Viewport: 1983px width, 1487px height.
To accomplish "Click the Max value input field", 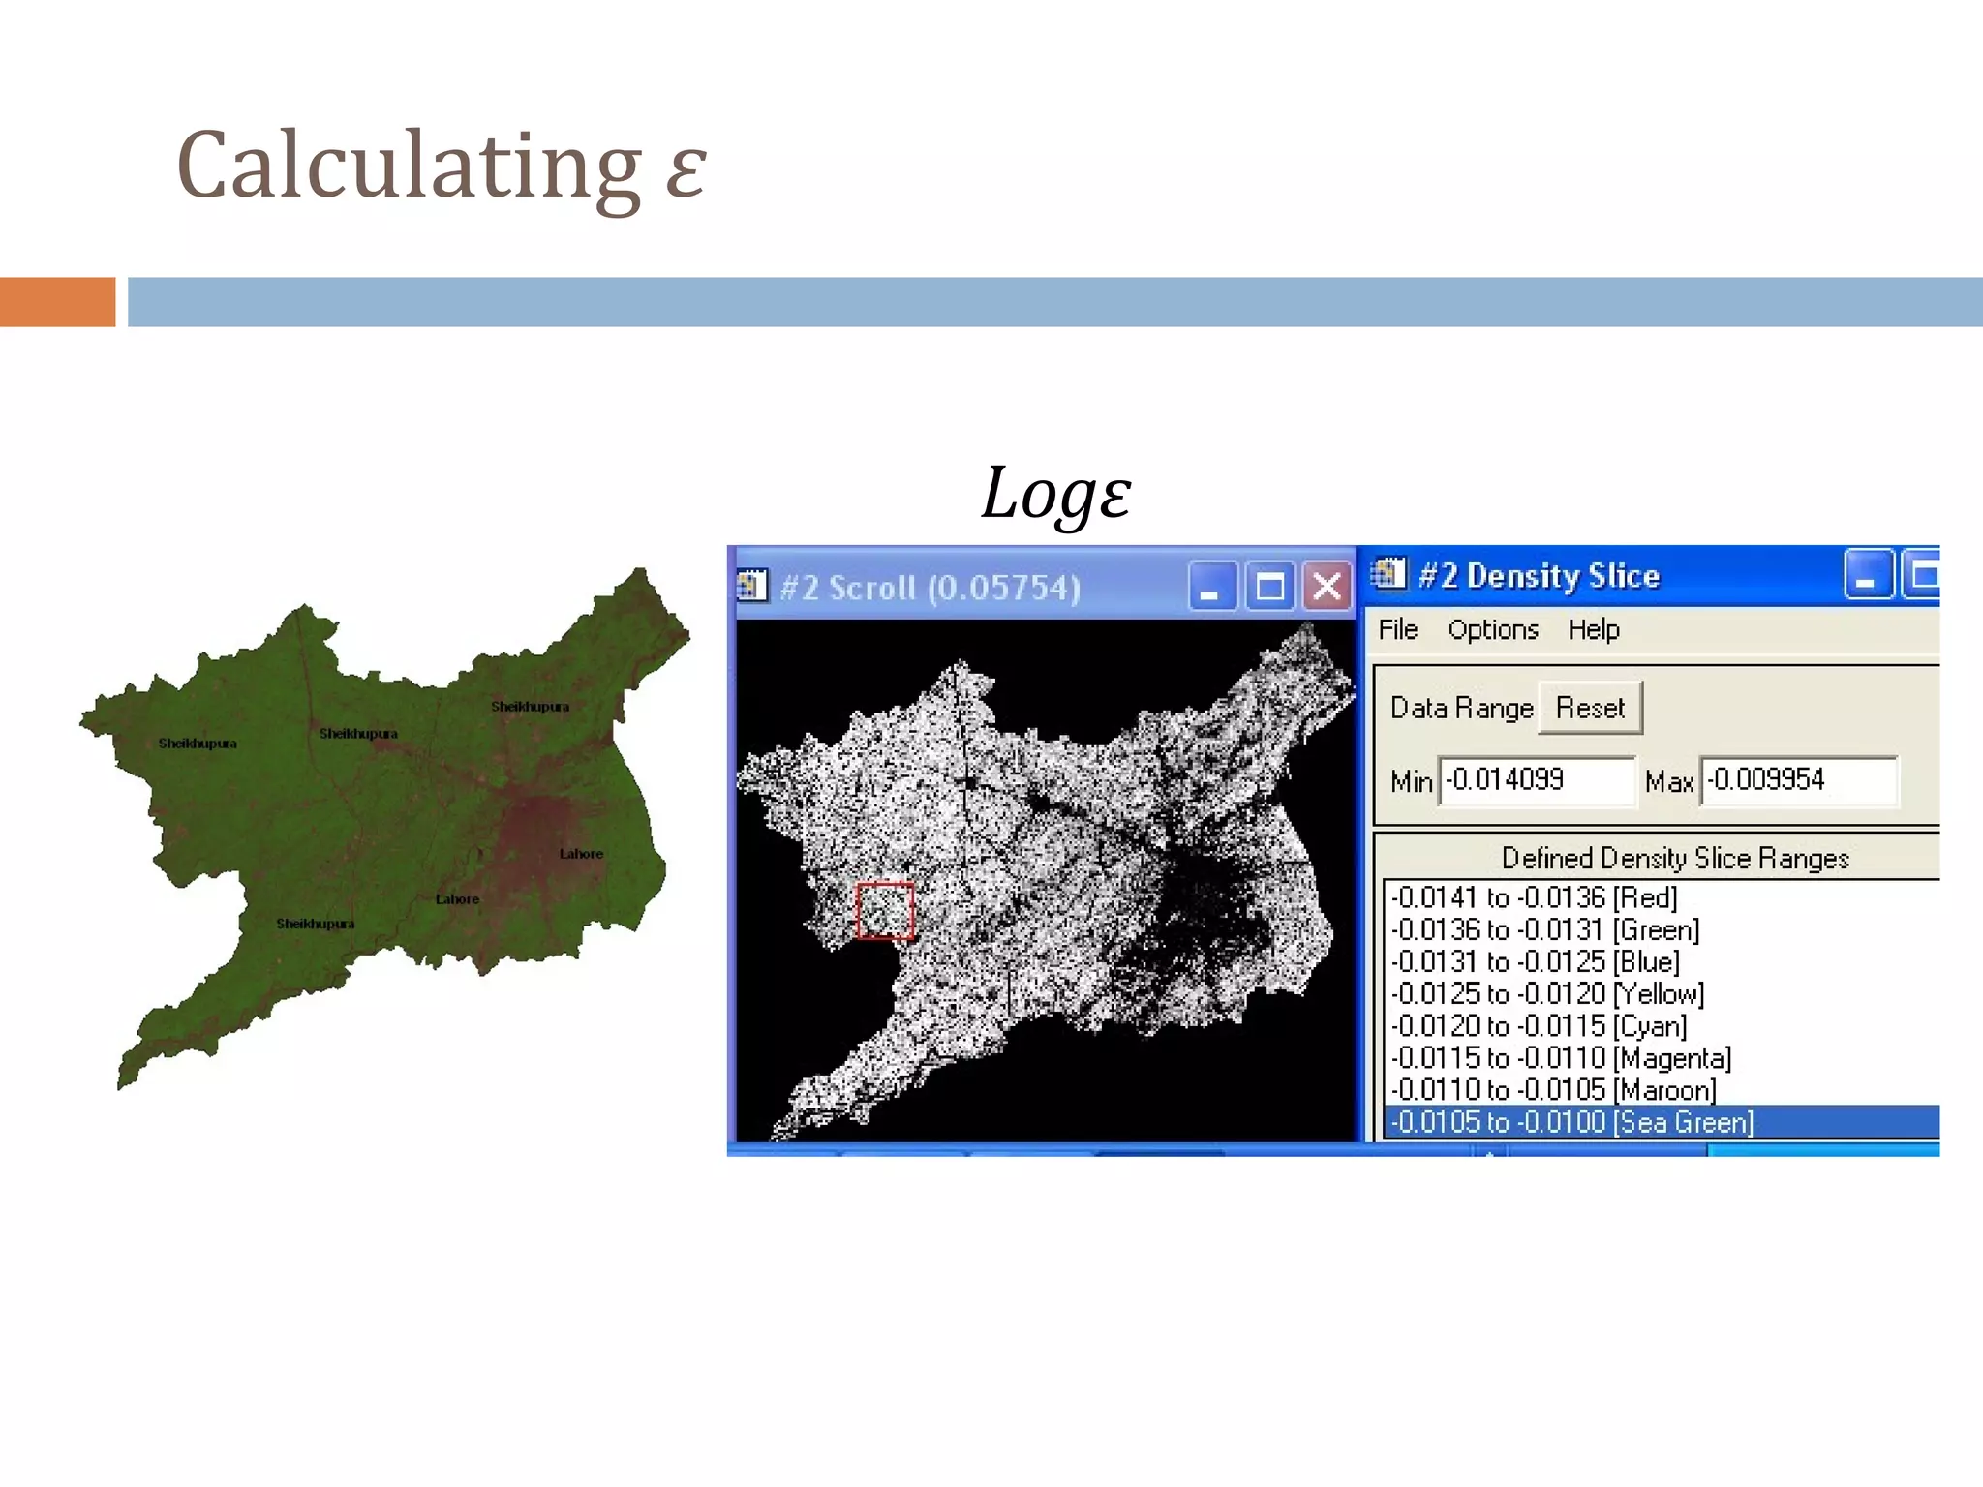I will [1799, 780].
